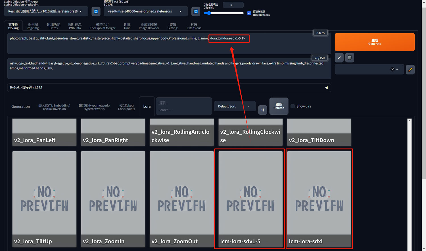The image size is (426, 251).
Task: Disable the Restore faces checkbox
Action: point(249,13)
